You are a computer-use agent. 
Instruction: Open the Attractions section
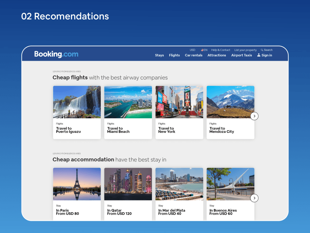tap(217, 55)
